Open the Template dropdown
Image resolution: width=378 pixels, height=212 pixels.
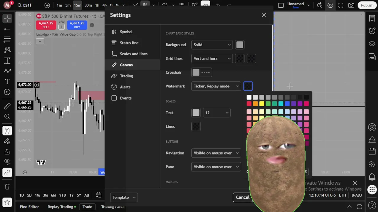click(124, 198)
